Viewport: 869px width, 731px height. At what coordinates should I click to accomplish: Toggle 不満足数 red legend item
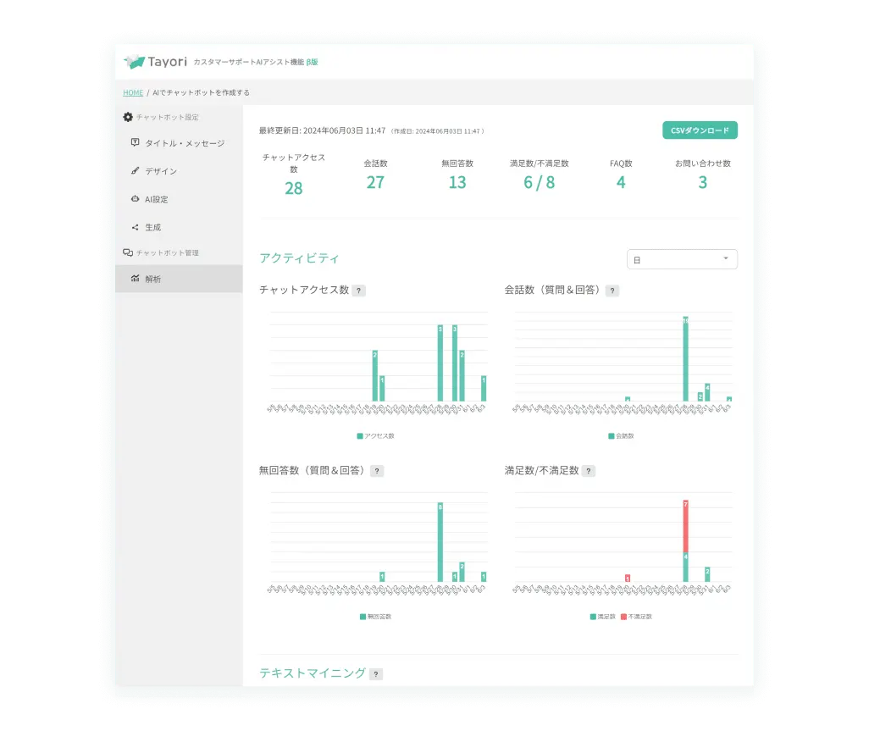(635, 617)
